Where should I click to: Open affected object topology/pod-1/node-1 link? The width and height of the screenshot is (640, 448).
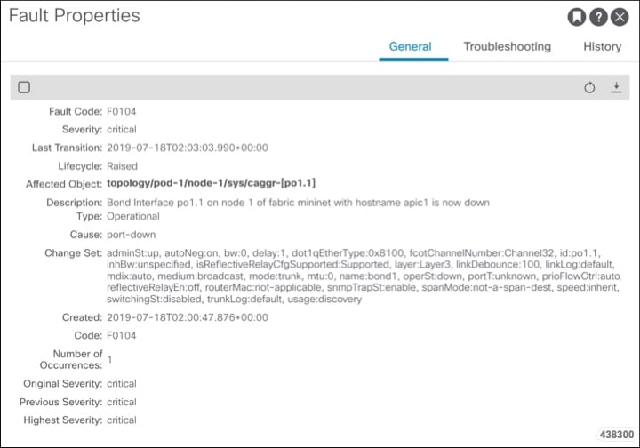click(x=211, y=183)
